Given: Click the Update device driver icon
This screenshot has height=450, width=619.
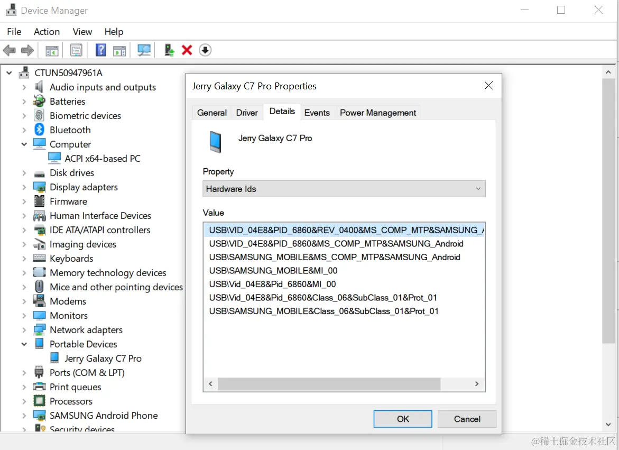Looking at the screenshot, I should [169, 50].
